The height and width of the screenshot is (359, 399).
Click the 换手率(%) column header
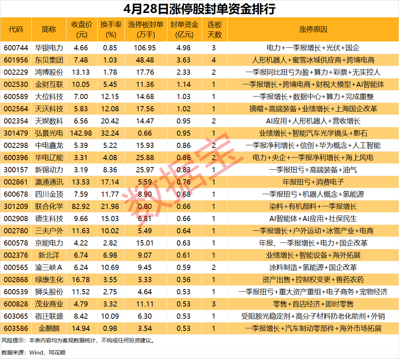[111, 30]
